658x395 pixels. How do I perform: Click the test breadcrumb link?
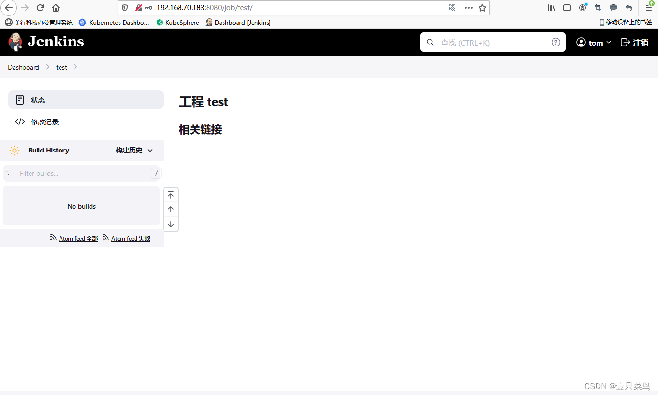[x=61, y=67]
